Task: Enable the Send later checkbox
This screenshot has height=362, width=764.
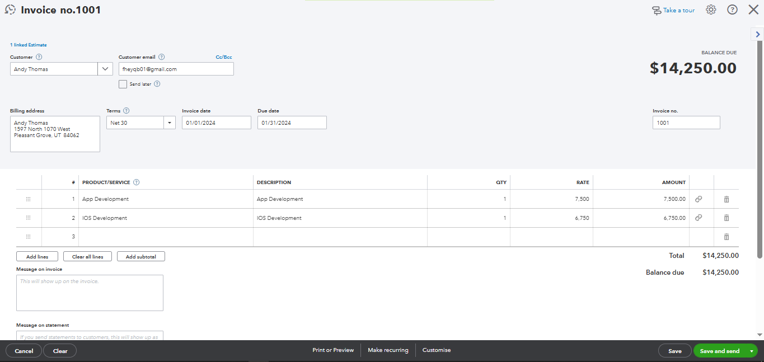Action: tap(123, 84)
